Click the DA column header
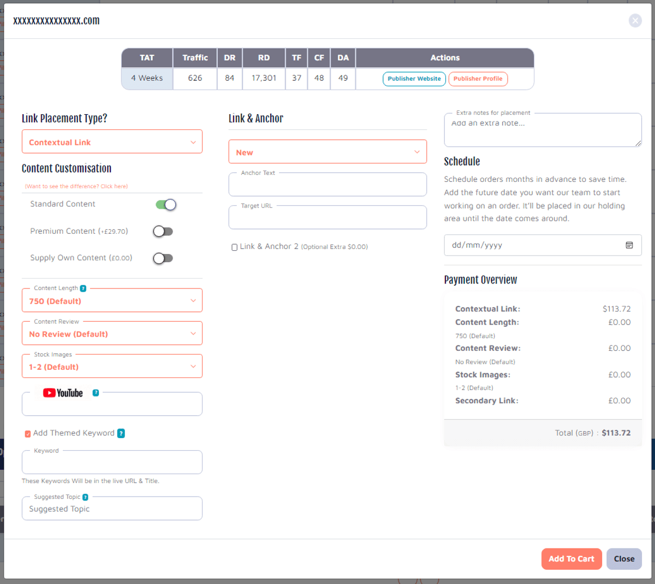The width and height of the screenshot is (655, 584). click(343, 58)
